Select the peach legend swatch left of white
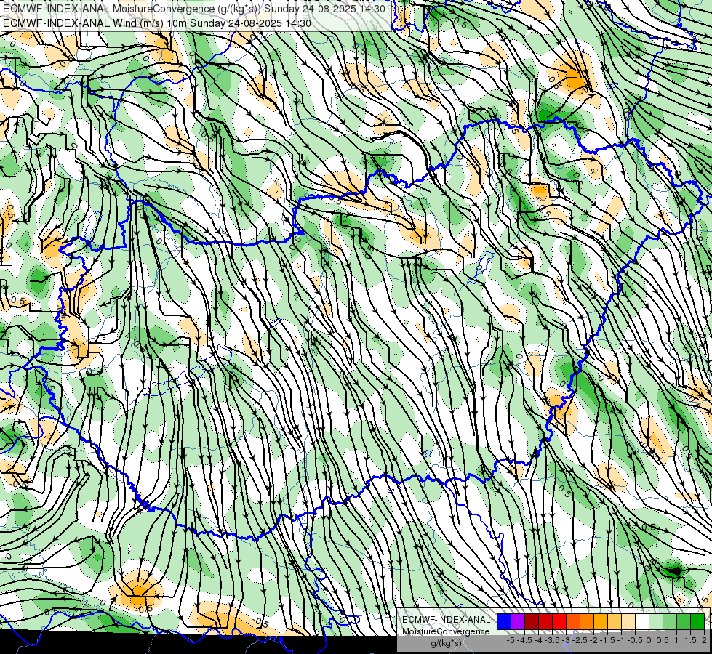712x654 pixels. tap(628, 621)
